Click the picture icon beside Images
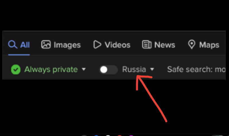 tap(46, 44)
